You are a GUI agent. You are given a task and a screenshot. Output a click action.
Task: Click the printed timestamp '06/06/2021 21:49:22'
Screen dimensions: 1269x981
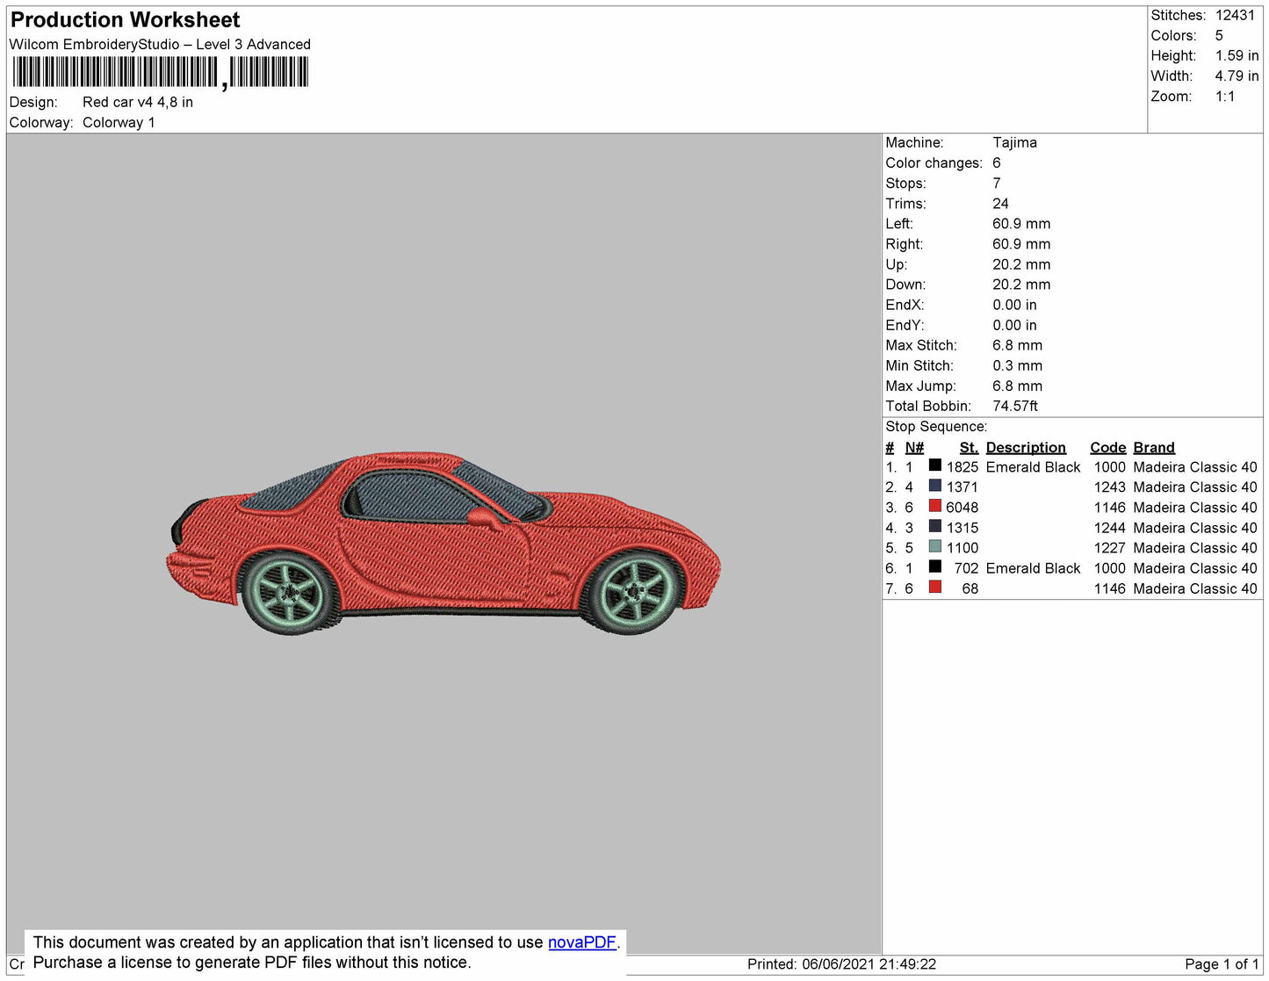pos(869,964)
